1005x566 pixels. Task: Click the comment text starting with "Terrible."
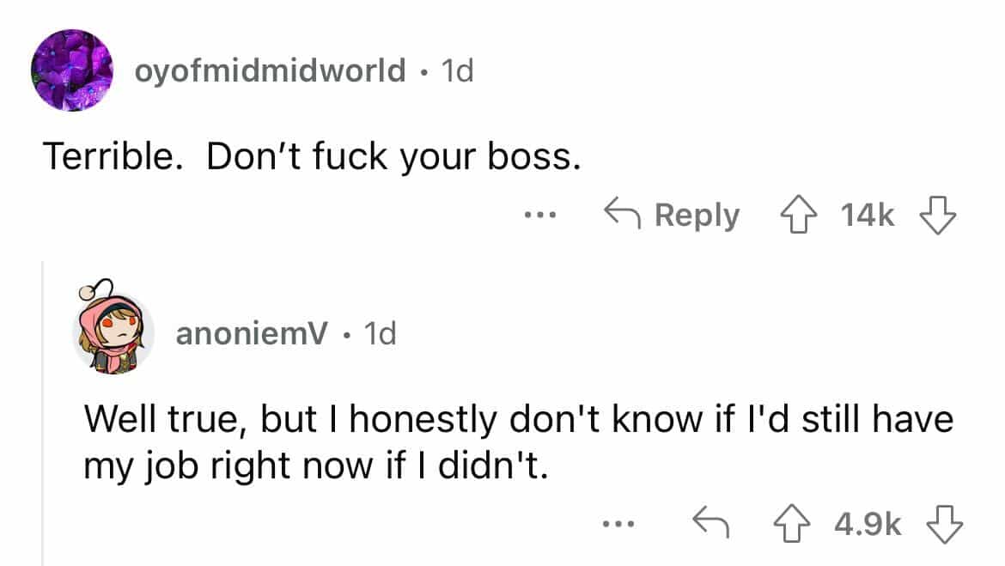click(x=307, y=155)
